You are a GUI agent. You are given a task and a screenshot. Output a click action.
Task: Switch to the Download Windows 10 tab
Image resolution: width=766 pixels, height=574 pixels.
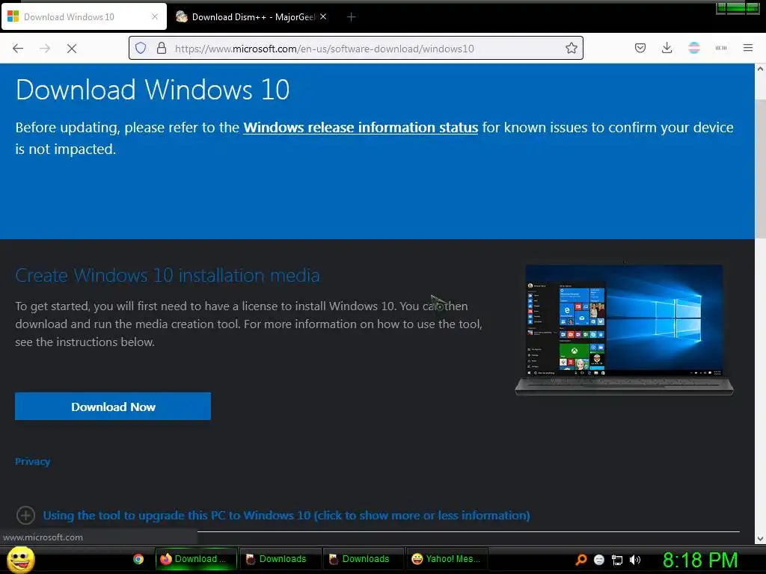pos(84,16)
